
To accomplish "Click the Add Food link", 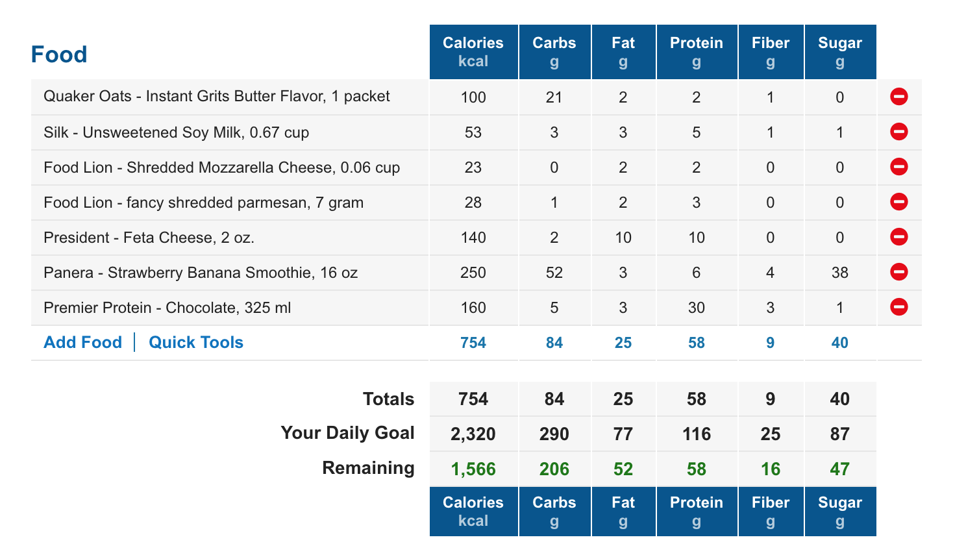I will [x=82, y=342].
